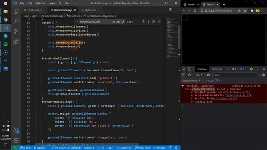Open the File menu
Screen dimensions: 267x150
coord(22,3)
